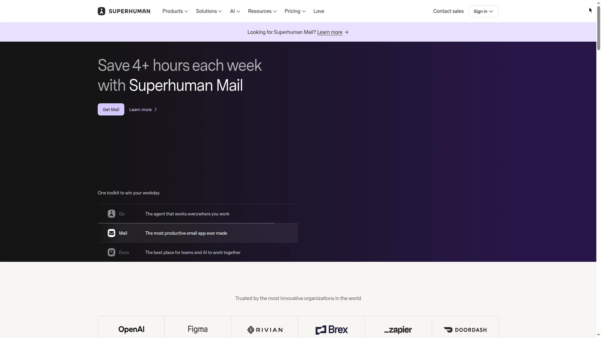This screenshot has height=338, width=601.
Task: Select 'The best place for teams and AI'
Action: click(x=176, y=253)
